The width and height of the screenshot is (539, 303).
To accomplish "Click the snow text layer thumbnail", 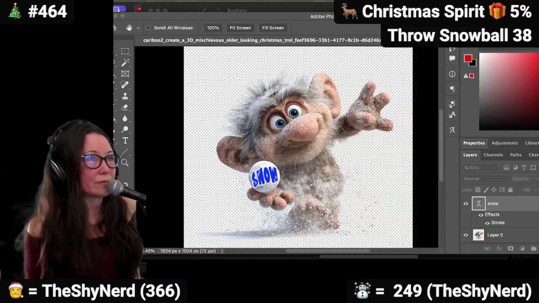I will 479,204.
